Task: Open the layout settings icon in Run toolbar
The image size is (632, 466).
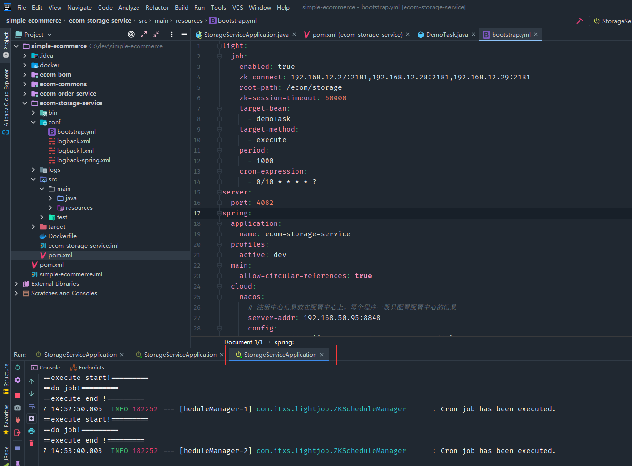Action: [x=18, y=448]
